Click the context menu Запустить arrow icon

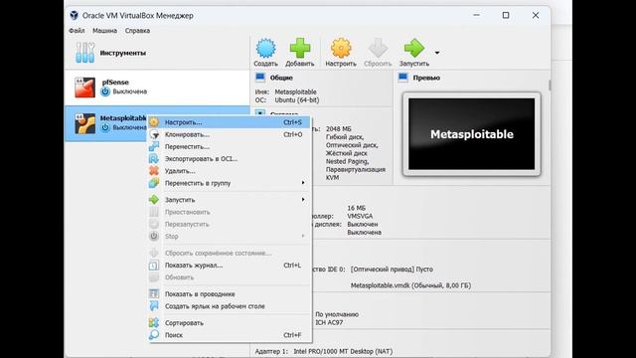154,200
